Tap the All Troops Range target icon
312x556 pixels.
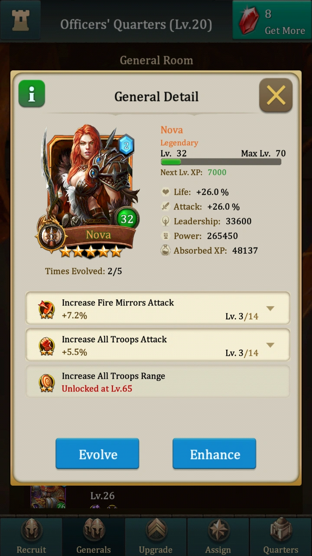[46, 383]
